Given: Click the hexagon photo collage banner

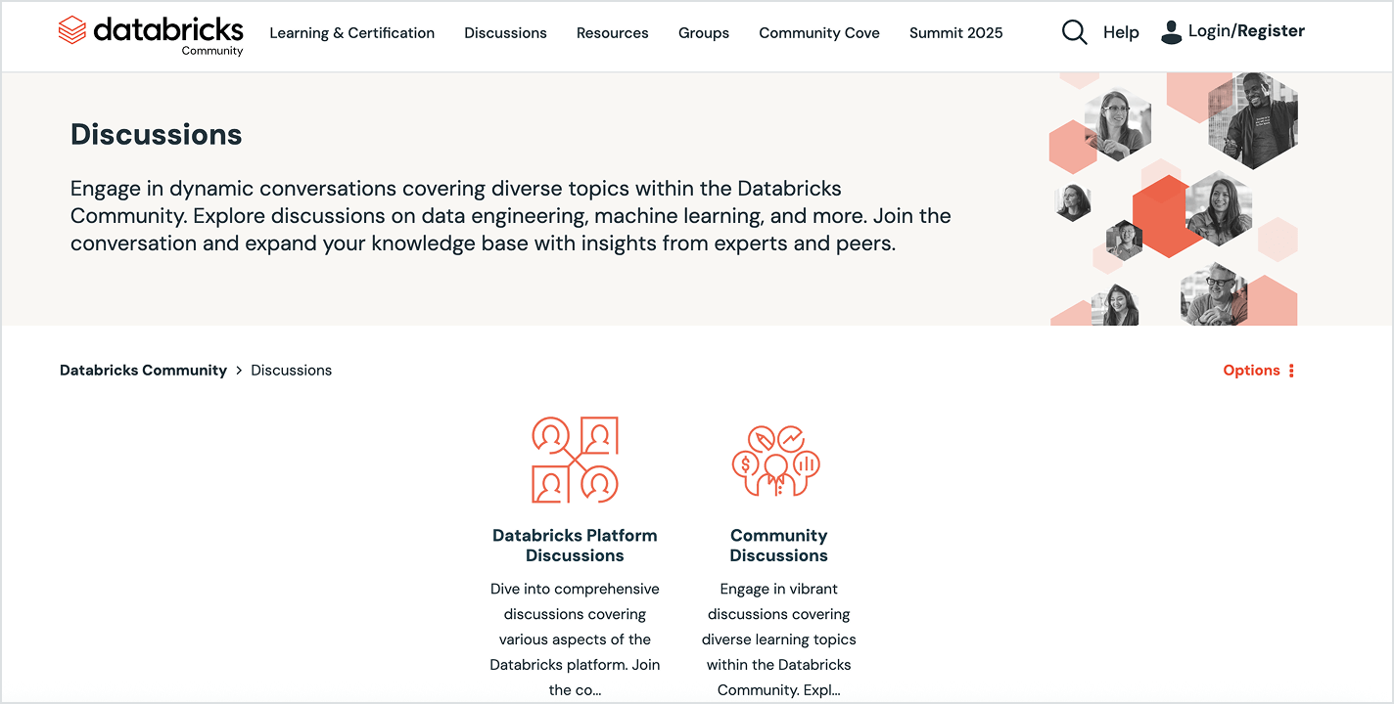Looking at the screenshot, I should (x=1173, y=199).
